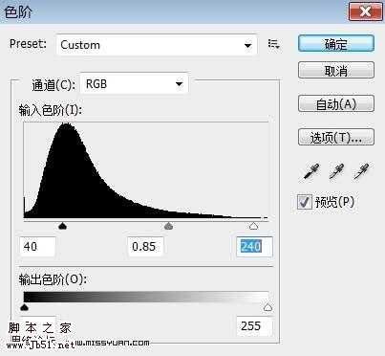Click the input shadow field showing 40
Image resolution: width=385 pixels, height=356 pixels.
37,247
